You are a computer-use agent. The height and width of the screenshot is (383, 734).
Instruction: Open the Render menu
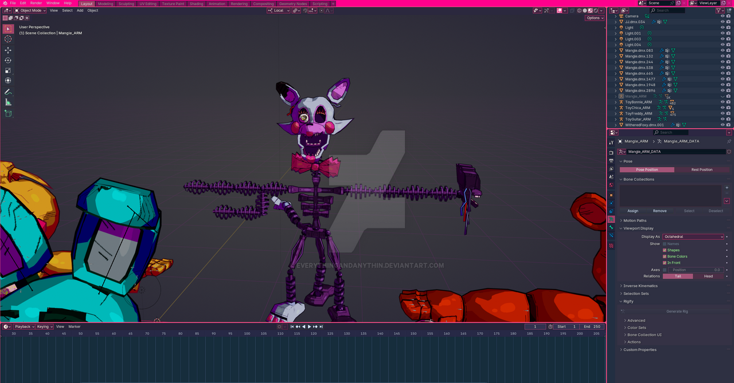coord(36,3)
